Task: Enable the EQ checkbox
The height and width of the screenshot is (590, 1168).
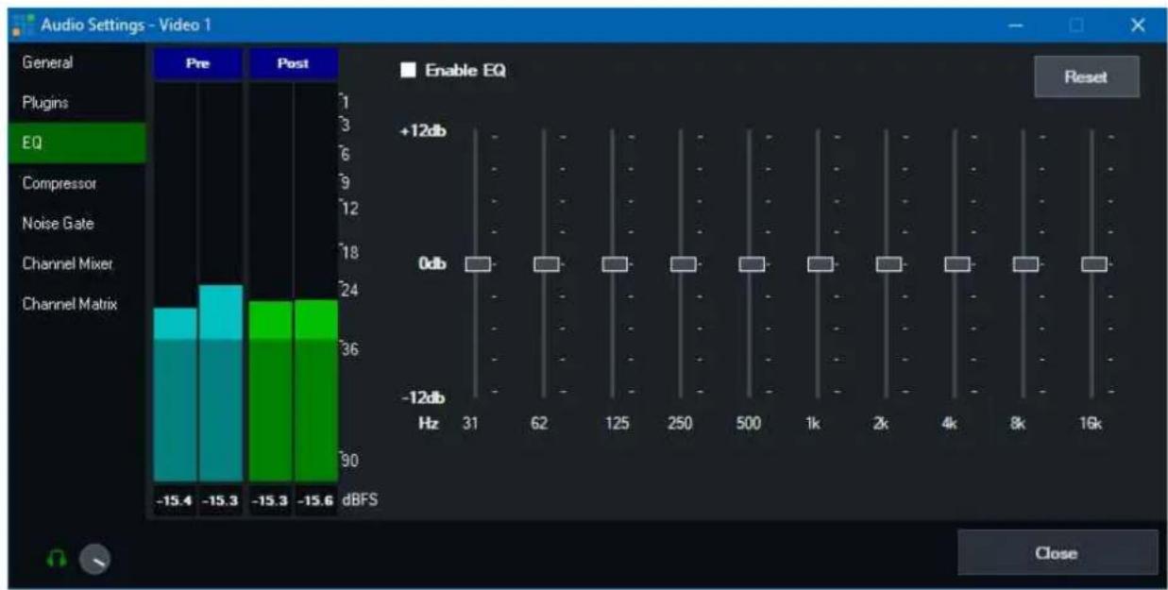Action: click(x=408, y=70)
